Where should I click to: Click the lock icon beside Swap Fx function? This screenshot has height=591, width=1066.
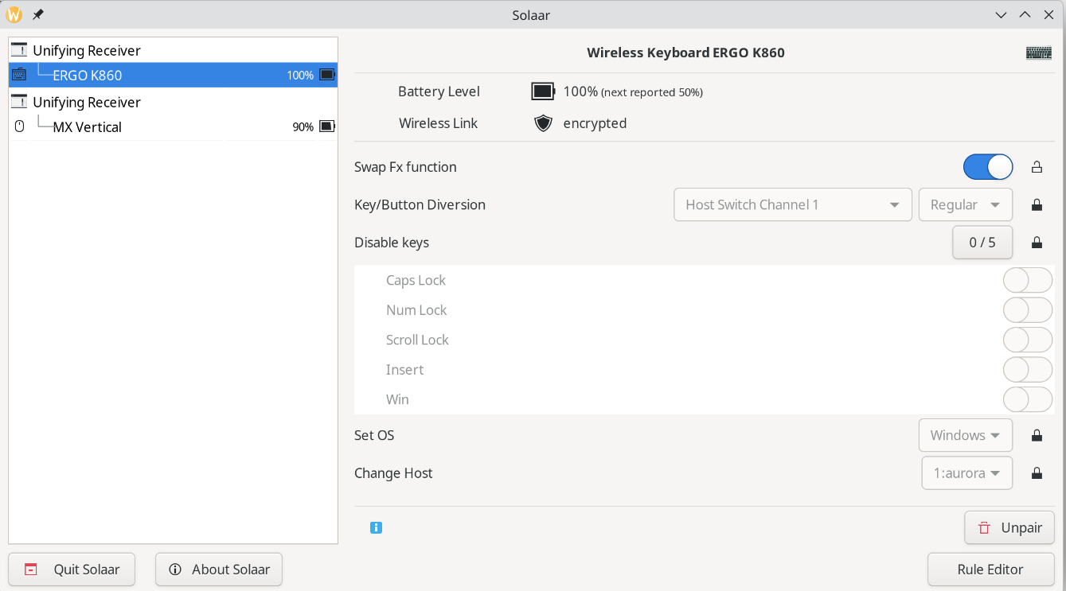point(1037,167)
